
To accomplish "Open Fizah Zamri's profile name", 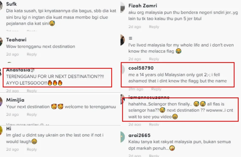I will pyautogui.click(x=143, y=6).
